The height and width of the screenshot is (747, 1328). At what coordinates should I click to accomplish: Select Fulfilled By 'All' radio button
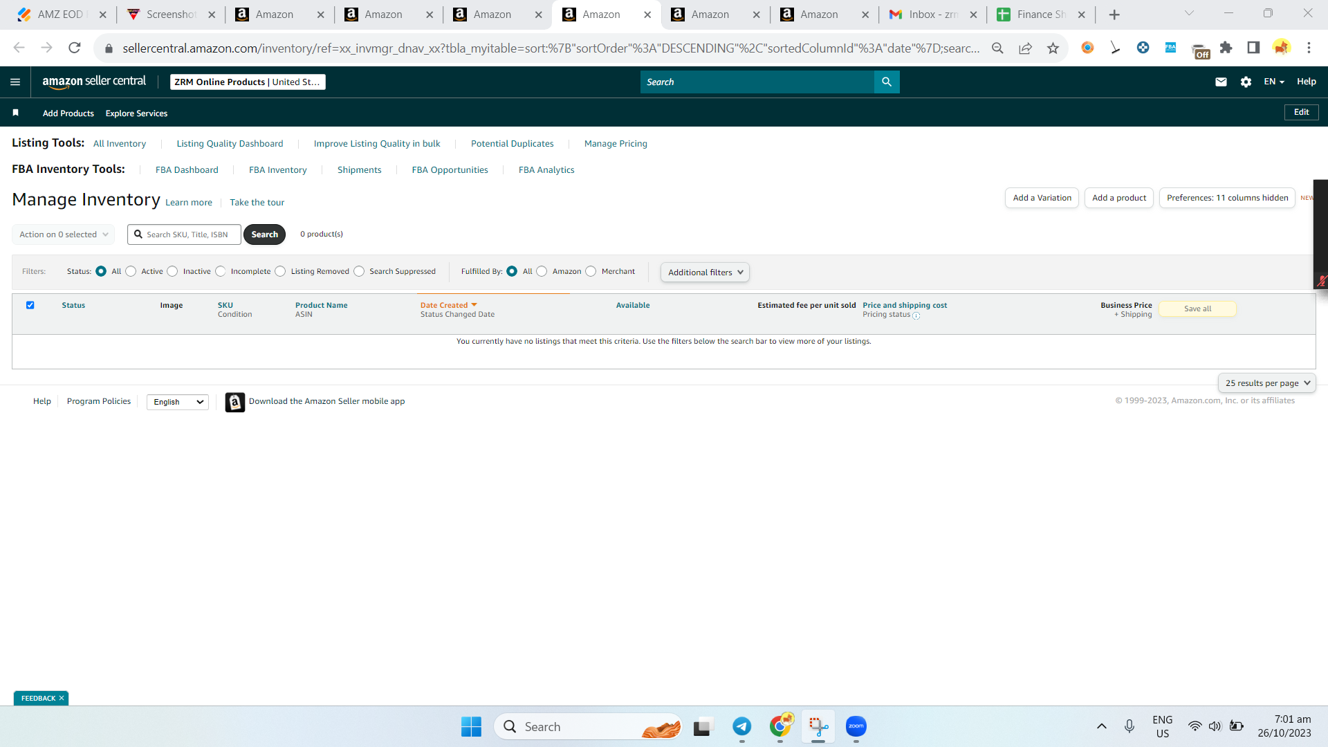[512, 271]
